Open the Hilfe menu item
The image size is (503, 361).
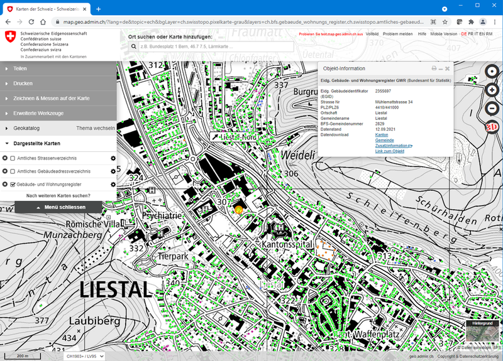422,33
